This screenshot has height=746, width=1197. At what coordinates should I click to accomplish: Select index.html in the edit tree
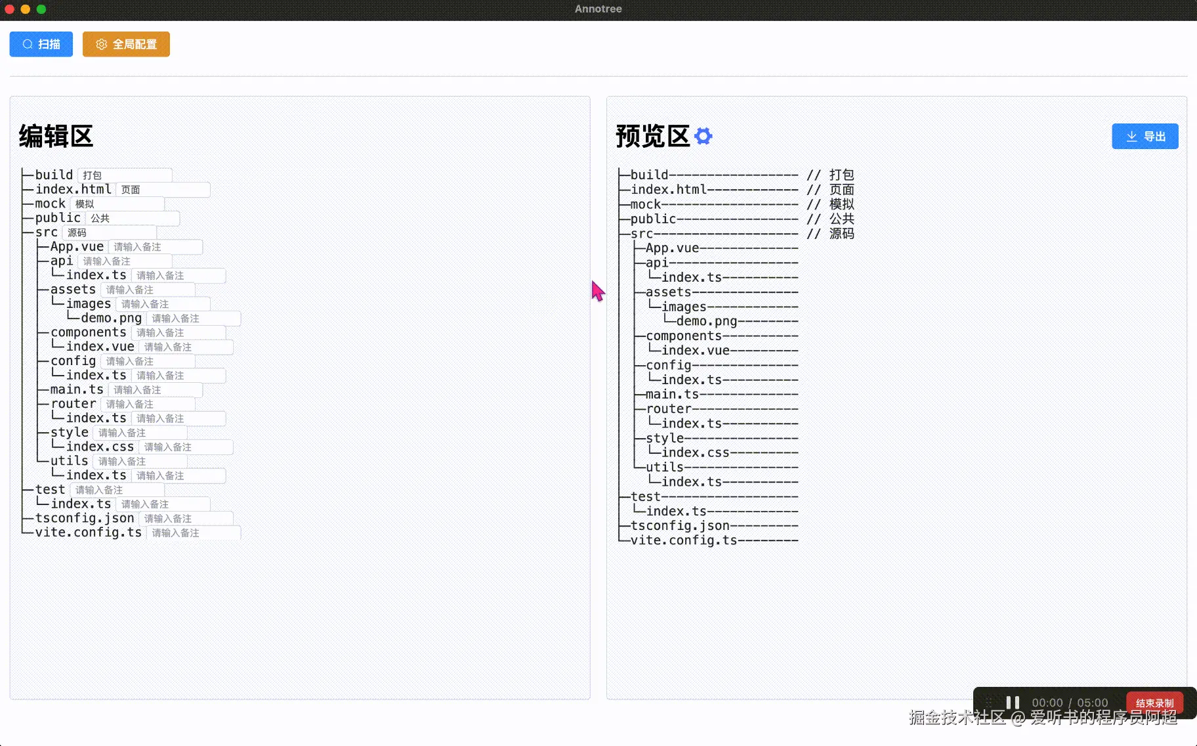tap(73, 189)
